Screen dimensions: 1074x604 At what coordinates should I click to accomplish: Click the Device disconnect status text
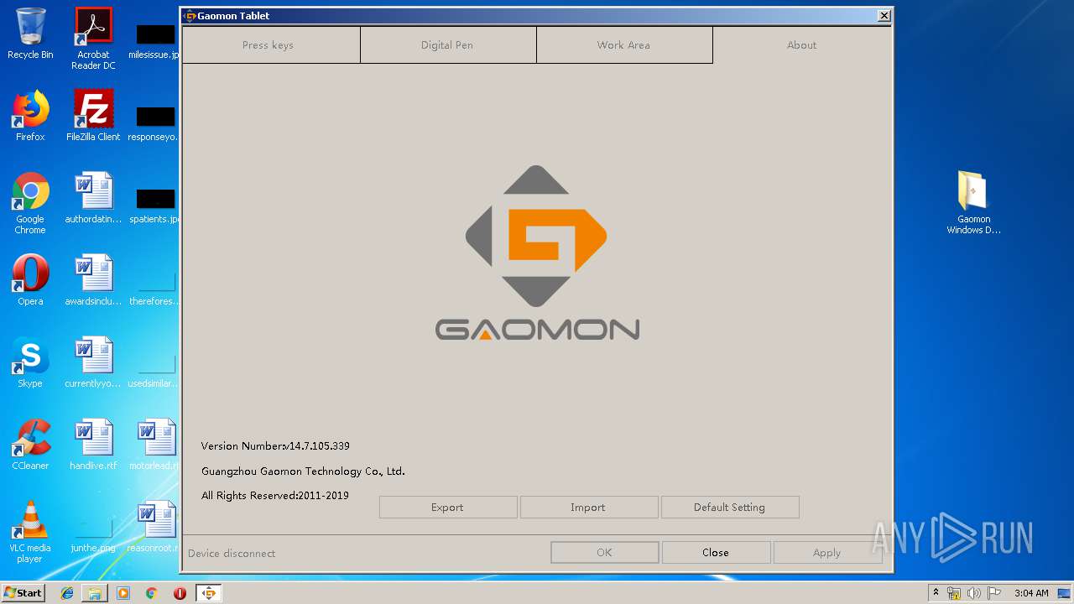click(x=232, y=554)
